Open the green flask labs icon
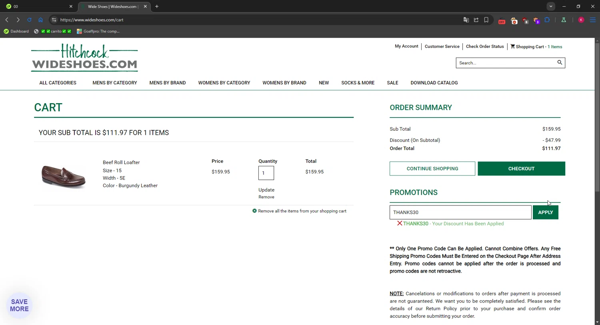The width and height of the screenshot is (600, 325). click(564, 20)
